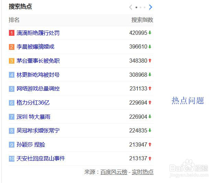
Task: Click the down arrow beside 226904
Action: pyautogui.click(x=150, y=117)
